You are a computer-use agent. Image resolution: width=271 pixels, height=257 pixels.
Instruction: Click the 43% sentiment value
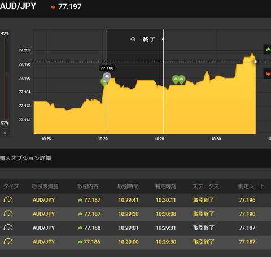(x=5, y=33)
